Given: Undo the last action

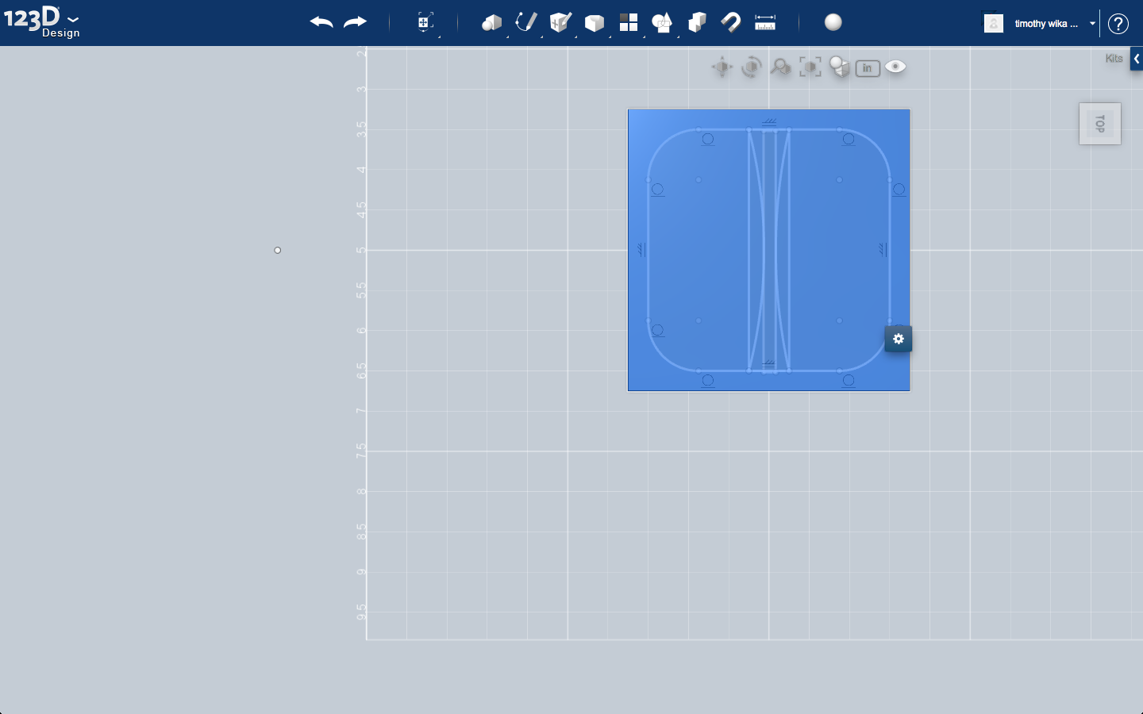Looking at the screenshot, I should pos(321,22).
